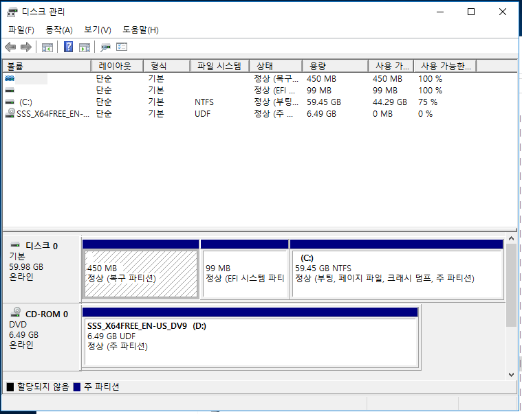The width and height of the screenshot is (522, 414).
Task: Select the SSS_X64FREE_EN DVD volume icon
Action: click(10, 113)
